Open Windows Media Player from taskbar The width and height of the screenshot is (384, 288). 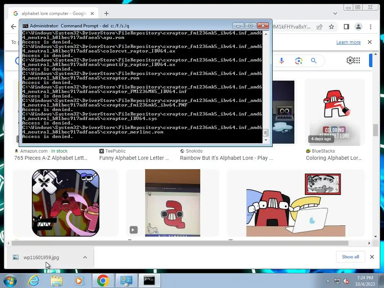(79, 280)
